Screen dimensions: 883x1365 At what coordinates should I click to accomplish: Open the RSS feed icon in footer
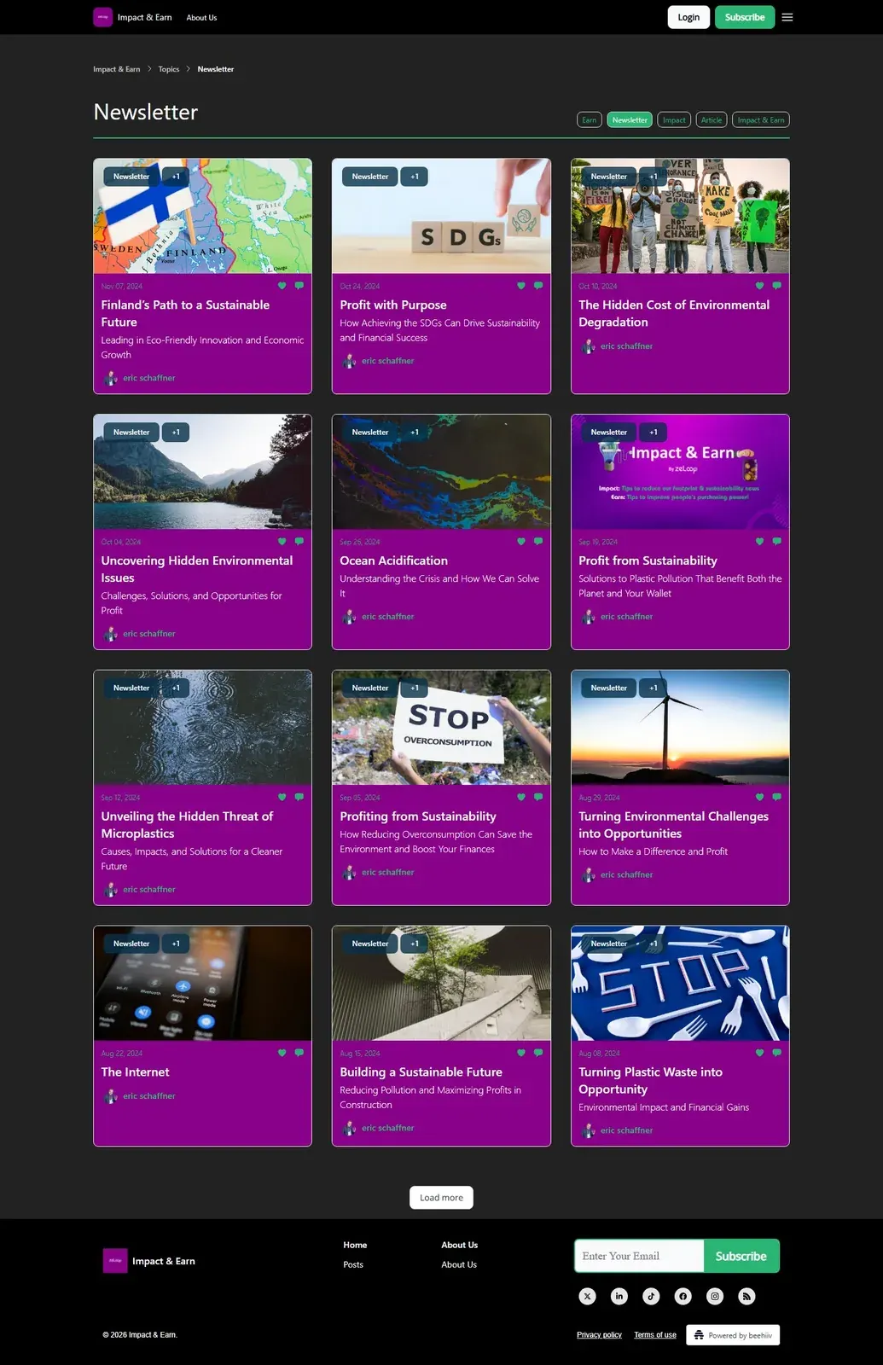(x=746, y=1296)
